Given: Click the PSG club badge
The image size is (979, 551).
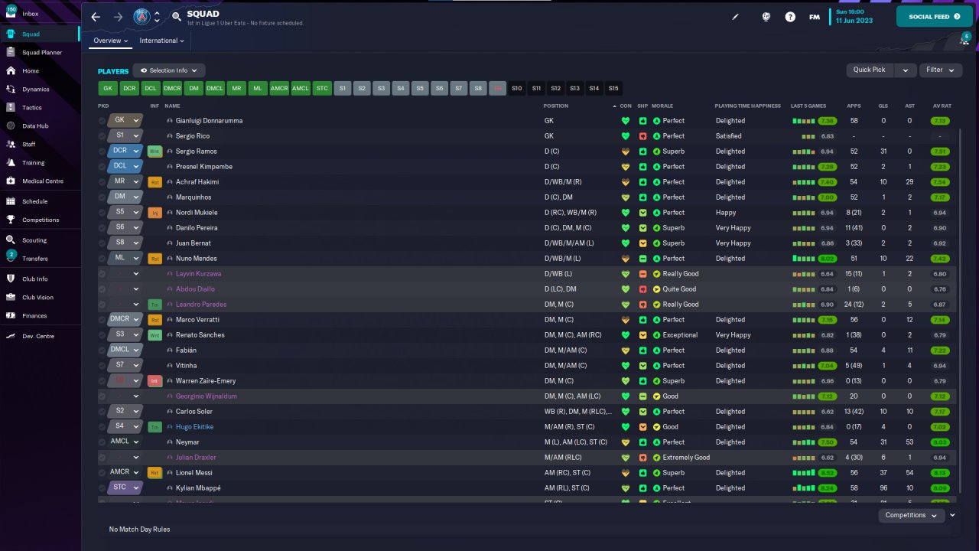Looking at the screenshot, I should 142,17.
